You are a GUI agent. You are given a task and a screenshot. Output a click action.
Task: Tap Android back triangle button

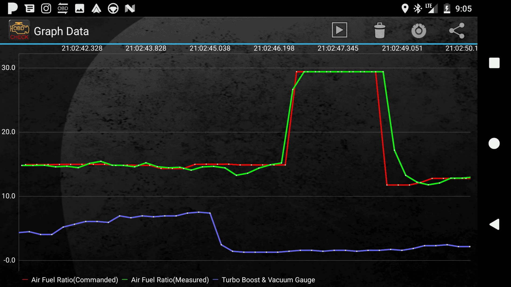(x=494, y=224)
